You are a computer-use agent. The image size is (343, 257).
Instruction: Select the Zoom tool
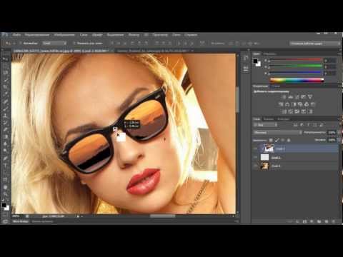pyautogui.click(x=6, y=194)
